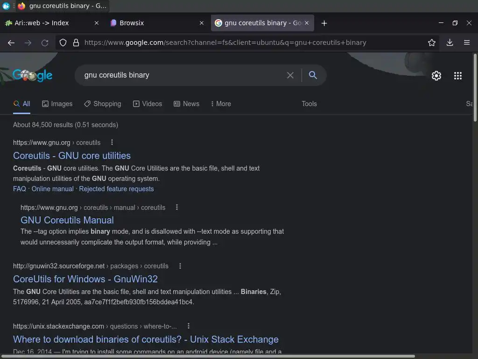
Task: Switch to Videos results
Action: 148,104
